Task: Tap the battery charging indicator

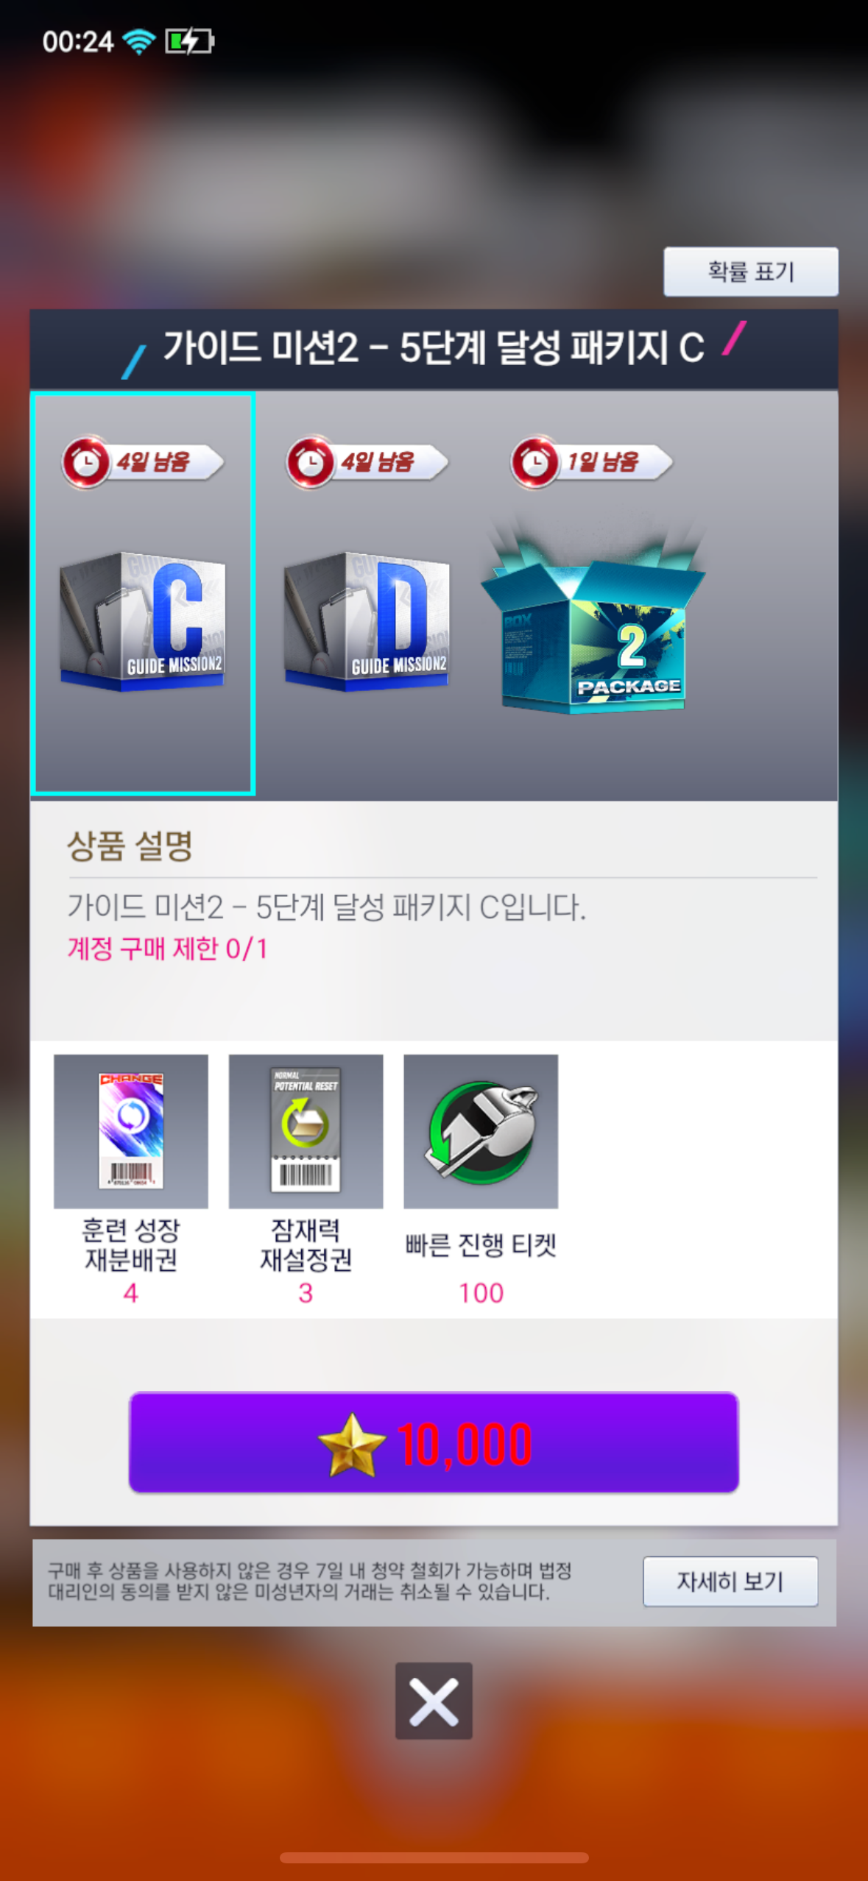Action: pyautogui.click(x=189, y=41)
